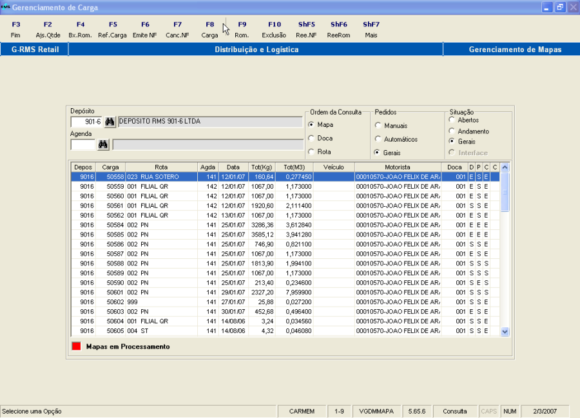This screenshot has width=580, height=418.
Task: Click binoculars search icon next to Depósito
Action: 110,122
